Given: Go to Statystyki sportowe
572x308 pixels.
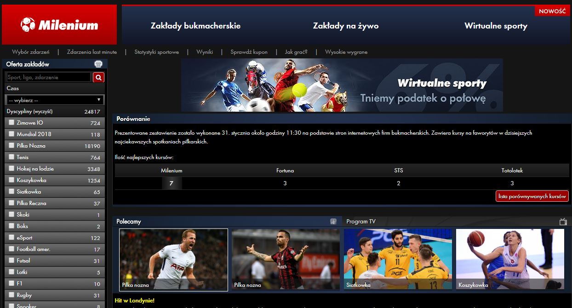Looking at the screenshot, I should click(x=157, y=52).
